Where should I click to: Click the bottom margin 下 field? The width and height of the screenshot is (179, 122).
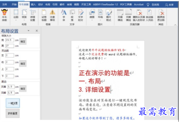[x=10, y=76]
